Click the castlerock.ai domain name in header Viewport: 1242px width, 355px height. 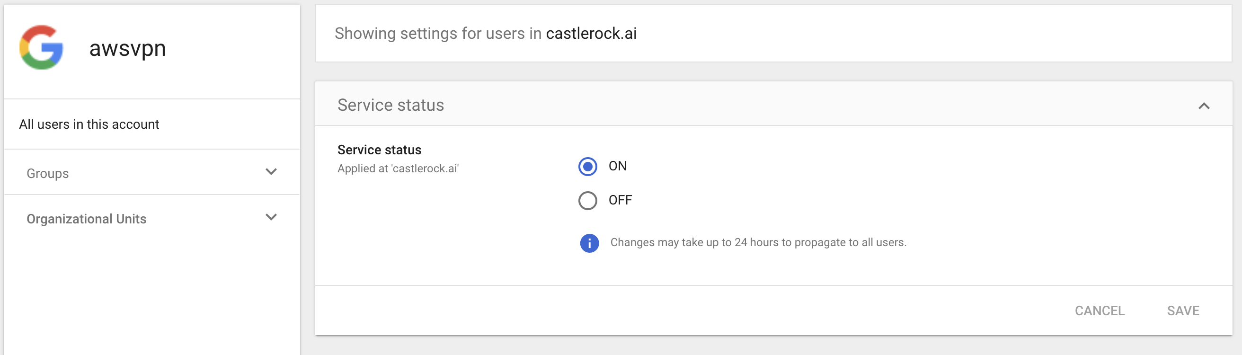(591, 33)
